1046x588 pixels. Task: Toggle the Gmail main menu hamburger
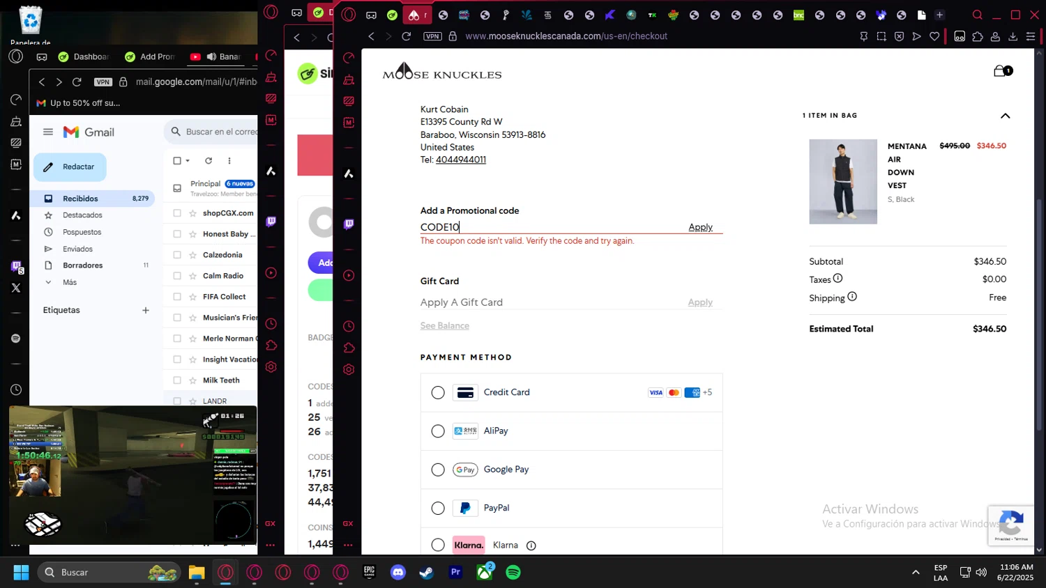pyautogui.click(x=48, y=132)
